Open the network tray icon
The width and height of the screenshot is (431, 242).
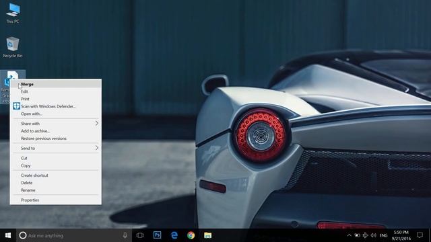tap(365, 235)
